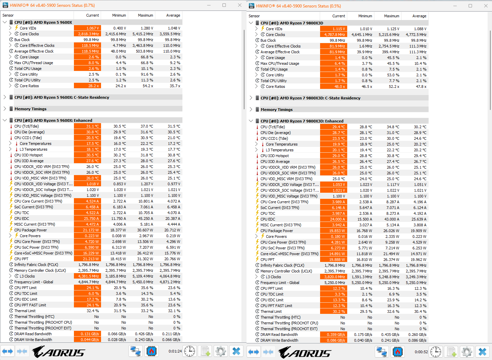Collapse the Ryzen 7 9800X3D Enhanced section
Viewport: 492px width, 360px height.
tap(251, 121)
